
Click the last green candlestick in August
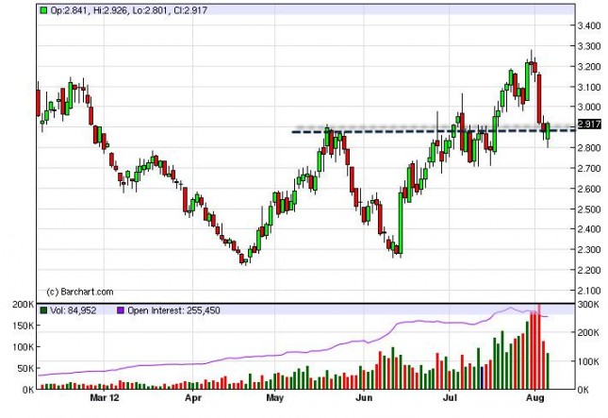548,131
